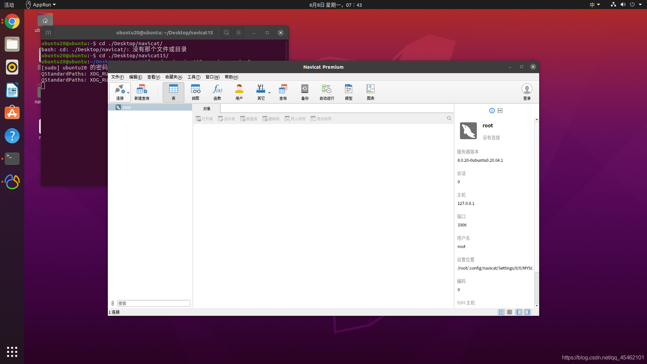
Task: Open Help from the dock
Action: click(x=12, y=136)
